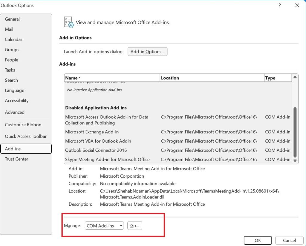Open the Trust Center category

pyautogui.click(x=16, y=159)
